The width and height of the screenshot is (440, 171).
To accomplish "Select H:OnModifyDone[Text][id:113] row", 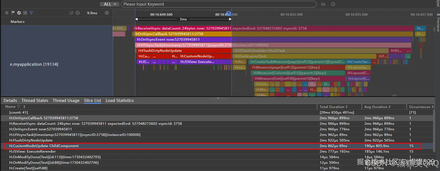I will click(217, 157).
